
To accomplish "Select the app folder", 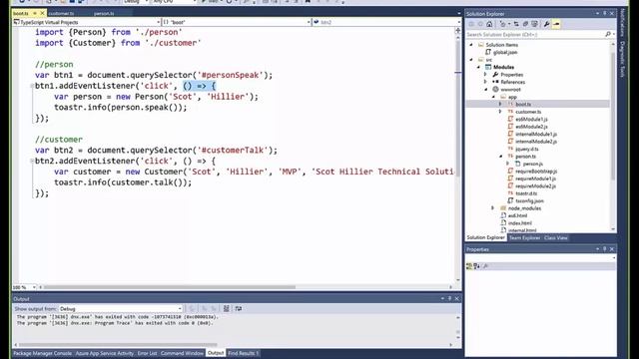I will (x=512, y=97).
